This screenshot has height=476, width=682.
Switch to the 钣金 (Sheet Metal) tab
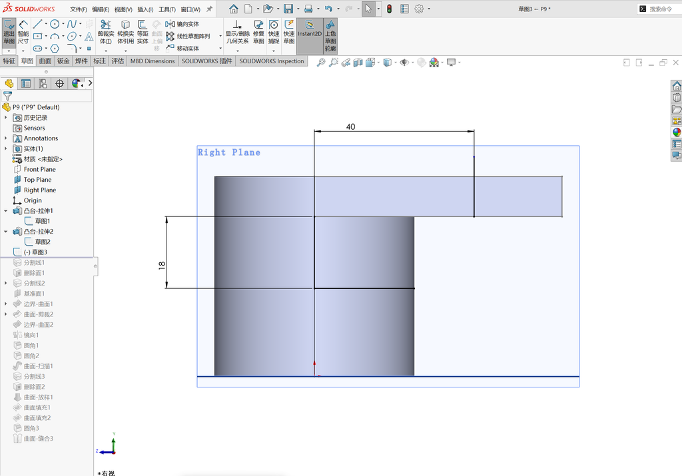point(63,61)
